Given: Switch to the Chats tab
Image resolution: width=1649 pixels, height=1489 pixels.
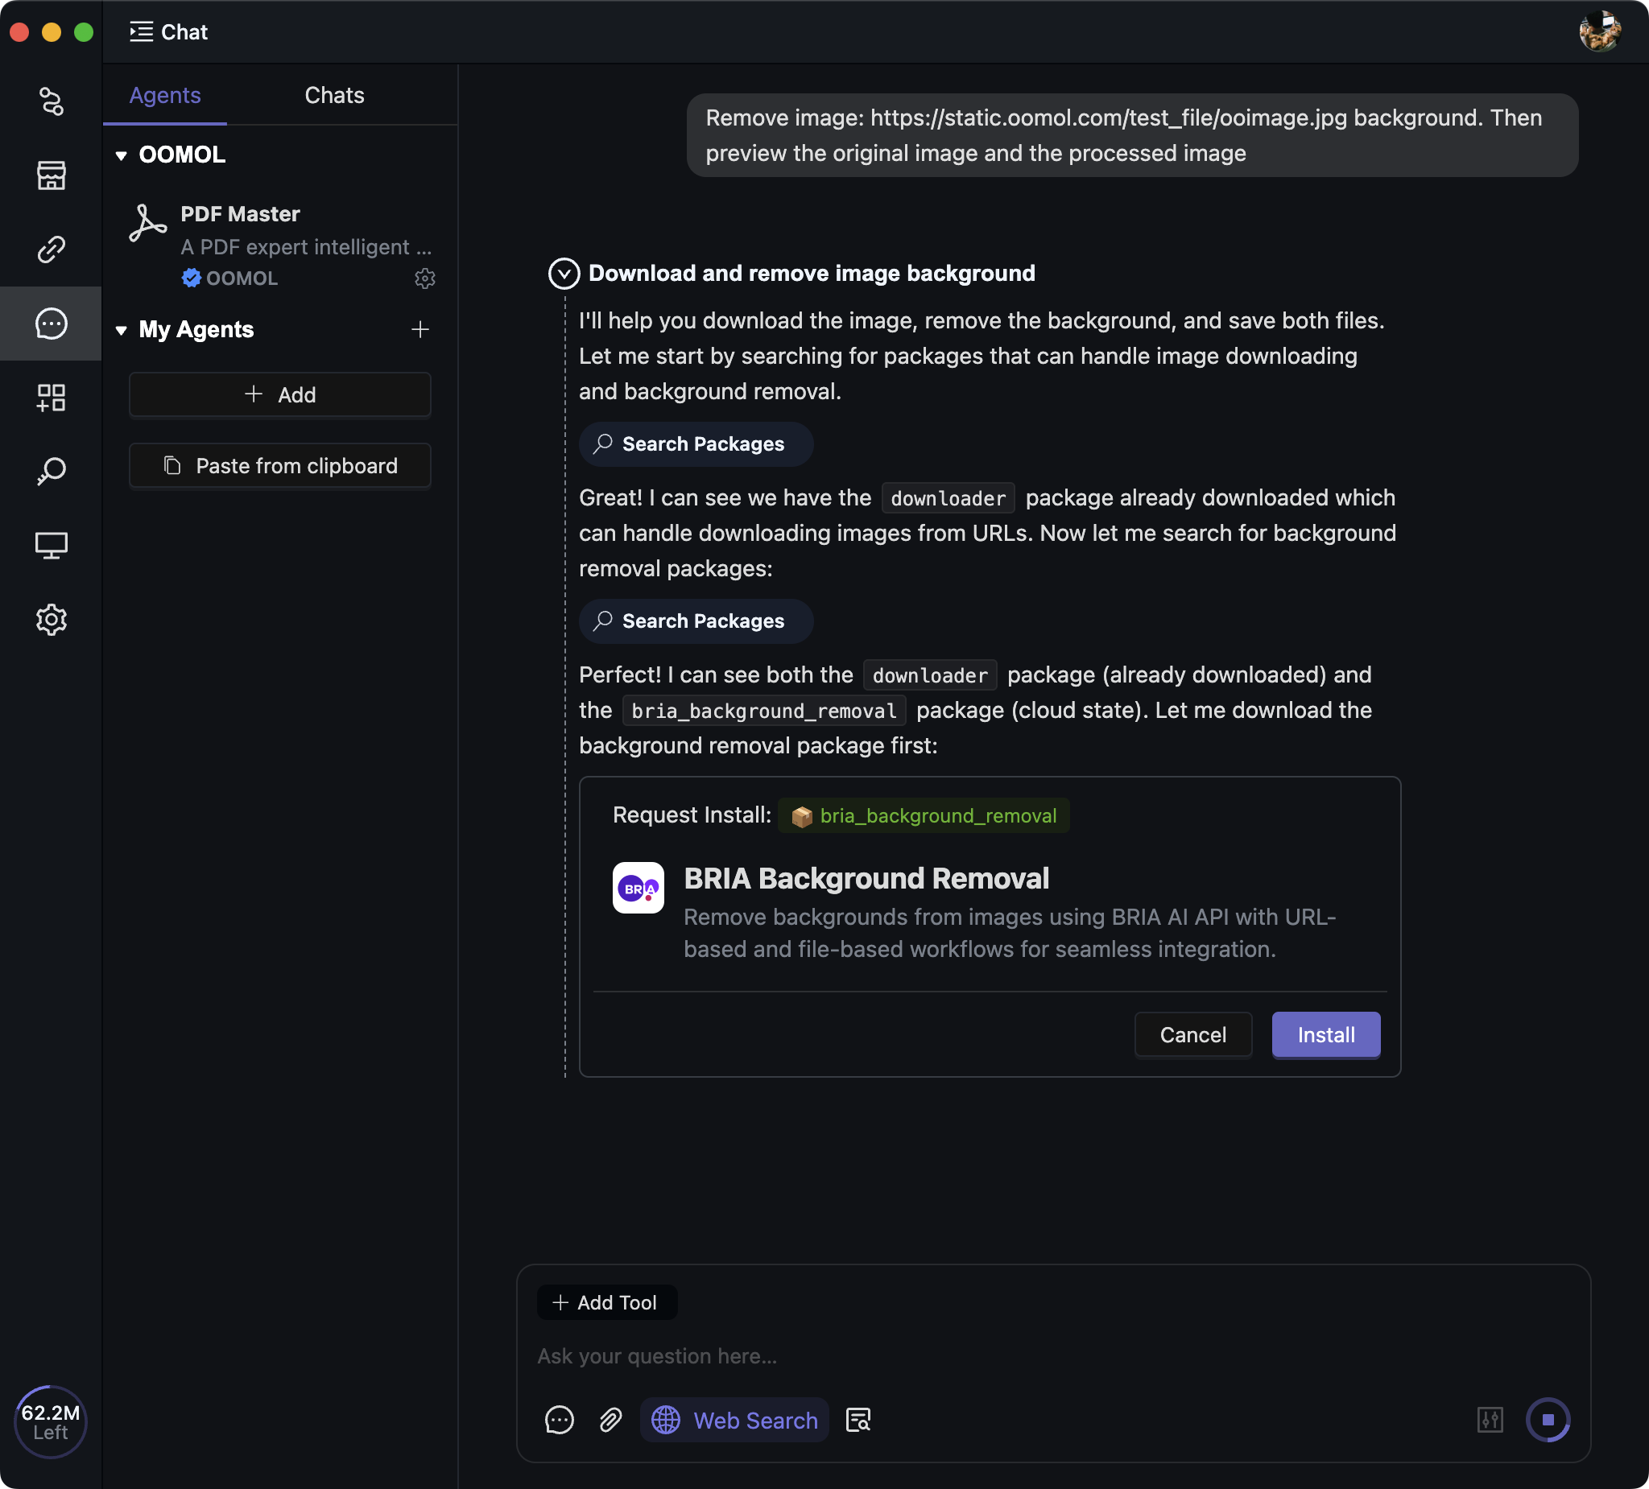Looking at the screenshot, I should coord(333,95).
